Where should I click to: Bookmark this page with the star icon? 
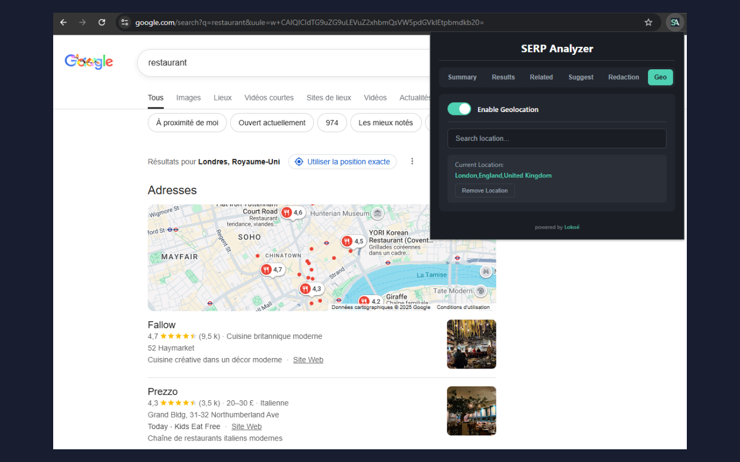tap(648, 23)
